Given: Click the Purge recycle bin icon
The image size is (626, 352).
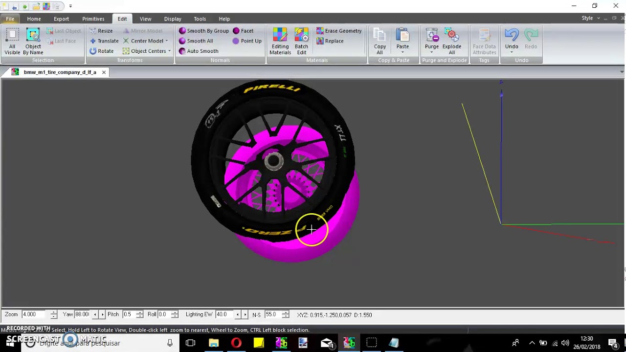Looking at the screenshot, I should pos(432,35).
